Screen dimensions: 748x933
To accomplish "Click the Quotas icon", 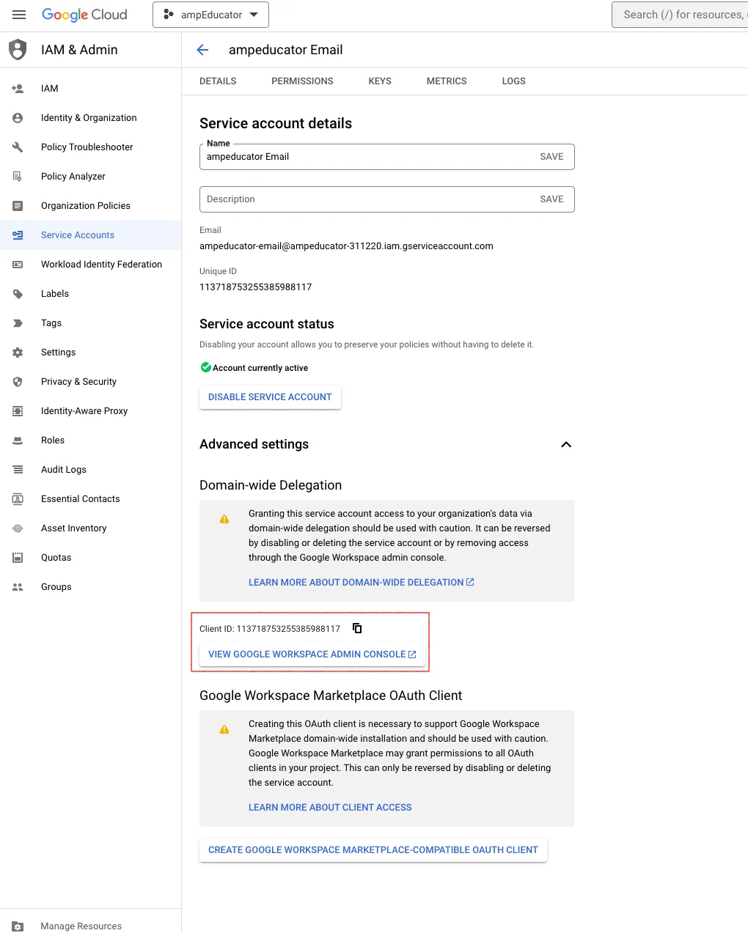I will point(18,558).
